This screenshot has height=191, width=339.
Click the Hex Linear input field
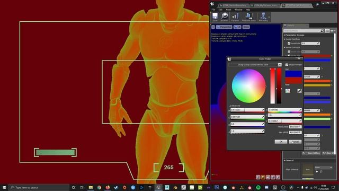(x=295, y=127)
